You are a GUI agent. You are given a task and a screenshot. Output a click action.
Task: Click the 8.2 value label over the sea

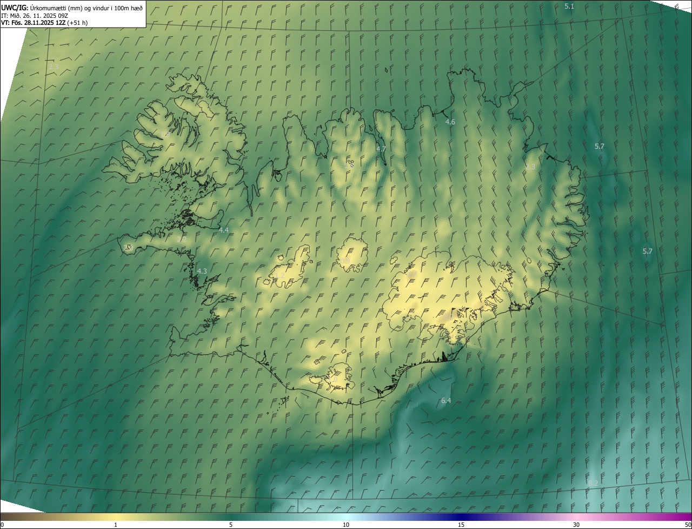point(593,483)
